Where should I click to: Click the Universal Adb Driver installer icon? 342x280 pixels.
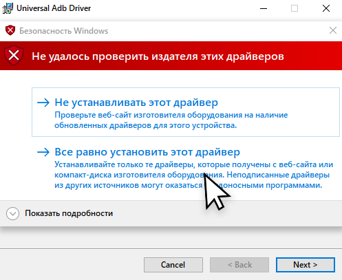[8, 8]
